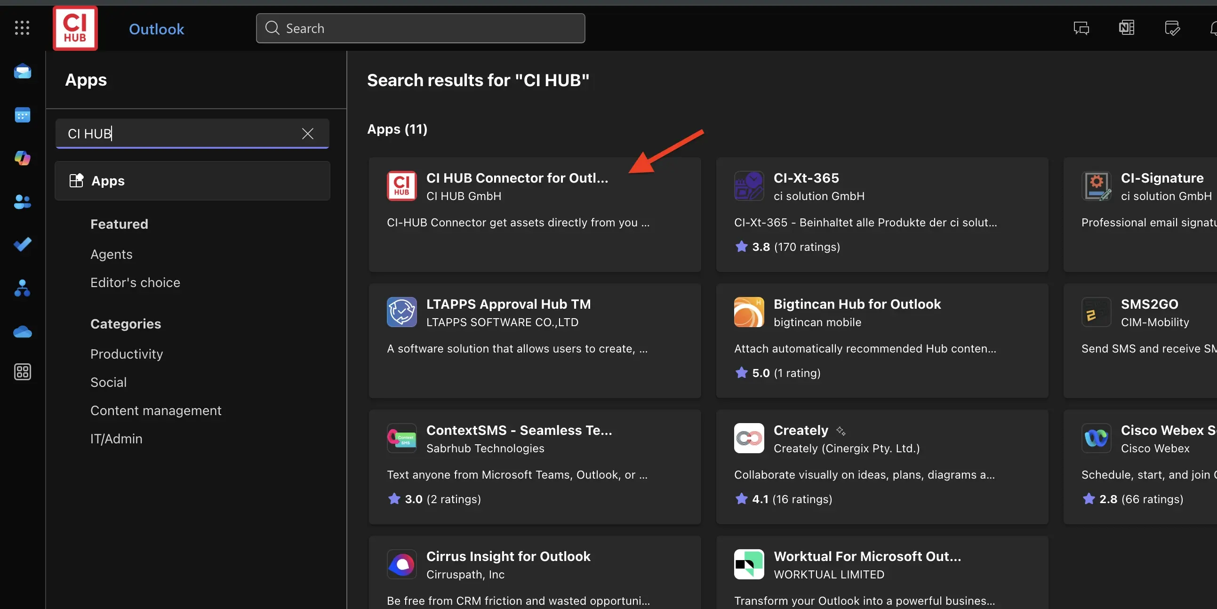
Task: Click the CI HUB logo in header
Action: coord(75,28)
